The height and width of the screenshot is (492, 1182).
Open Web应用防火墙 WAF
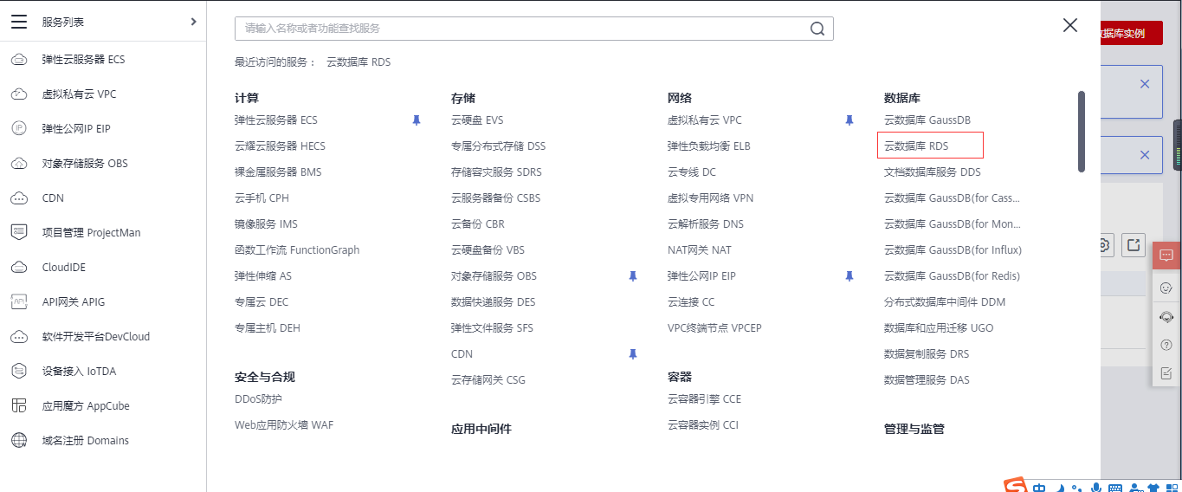pos(284,425)
